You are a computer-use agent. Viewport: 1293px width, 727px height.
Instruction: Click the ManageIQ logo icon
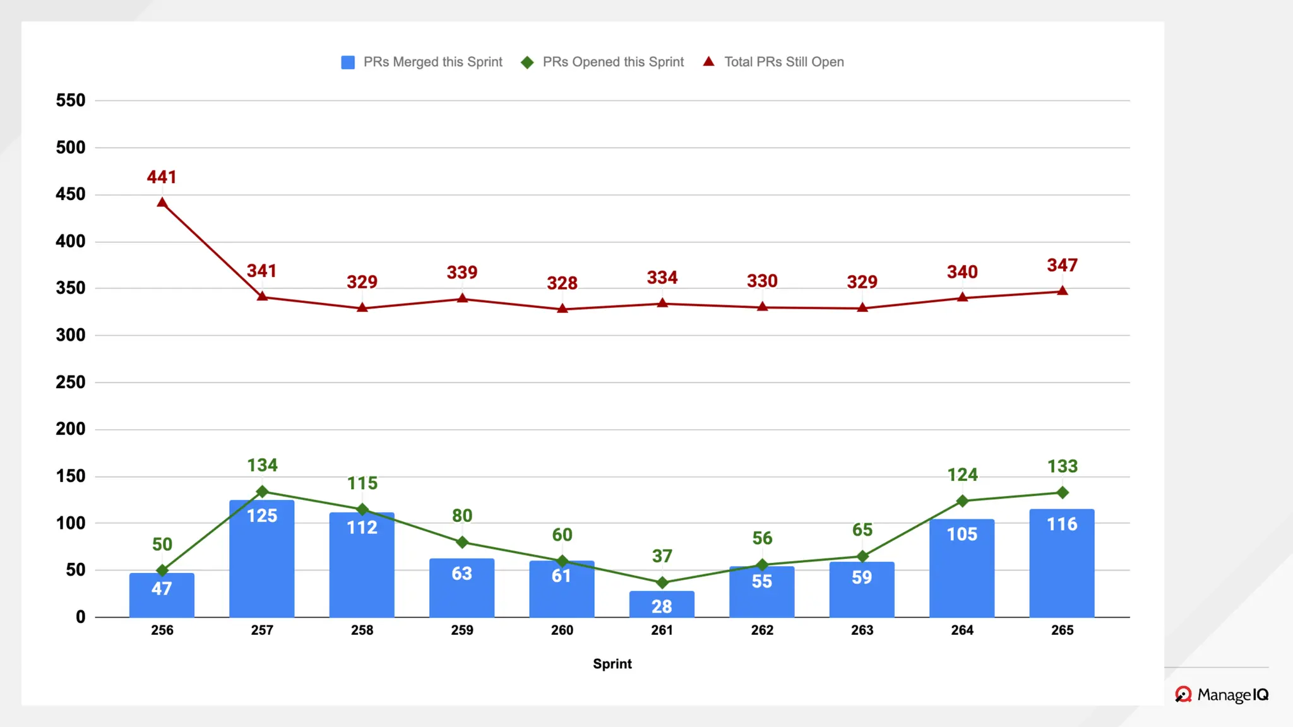pyautogui.click(x=1183, y=694)
